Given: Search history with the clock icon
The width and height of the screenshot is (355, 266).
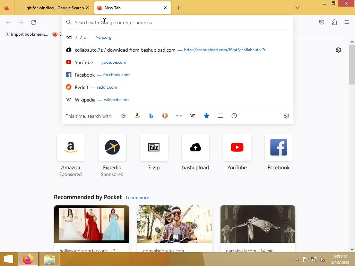Looking at the screenshot, I should pyautogui.click(x=234, y=116).
